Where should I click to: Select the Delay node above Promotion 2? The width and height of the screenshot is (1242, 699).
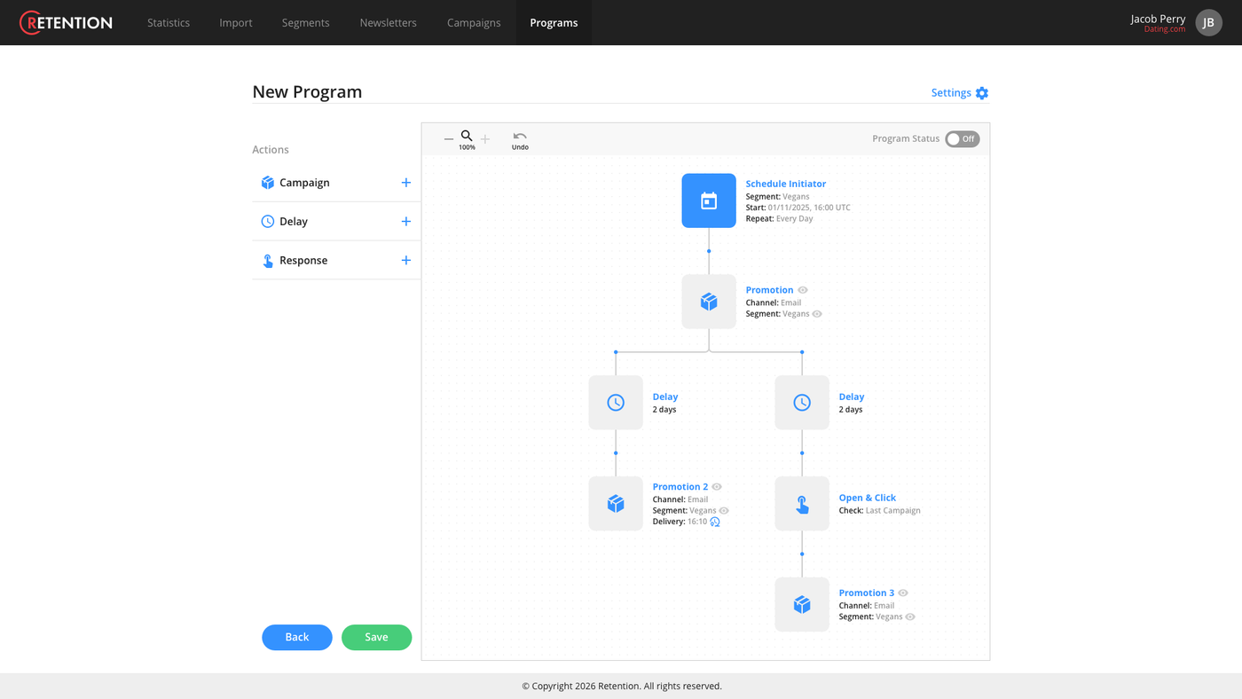tap(616, 403)
